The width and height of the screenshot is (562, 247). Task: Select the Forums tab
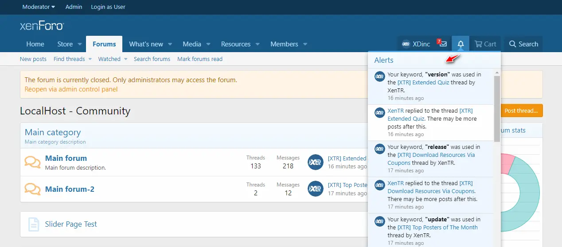click(x=104, y=44)
